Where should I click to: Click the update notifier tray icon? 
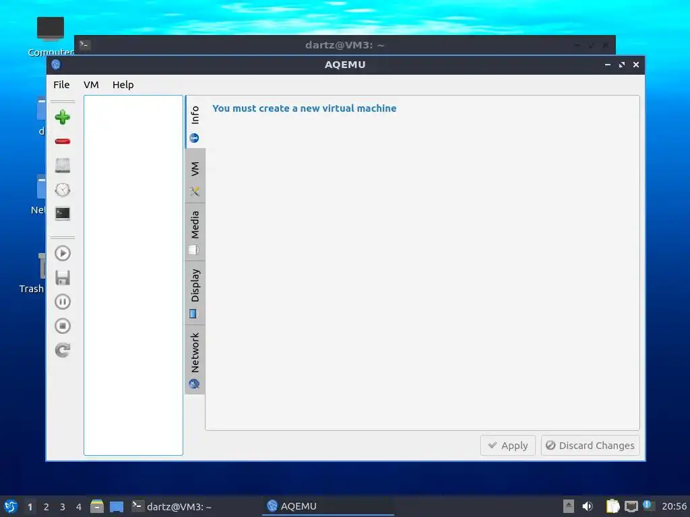pyautogui.click(x=648, y=506)
